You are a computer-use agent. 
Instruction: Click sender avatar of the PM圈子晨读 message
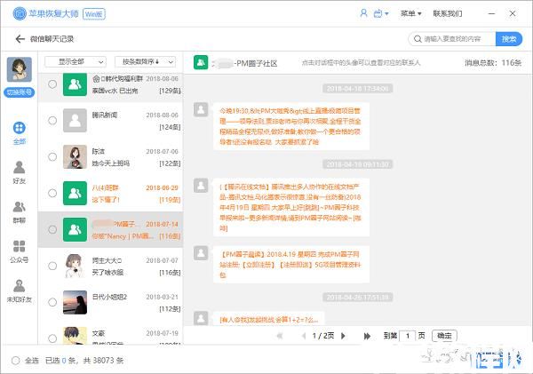201,253
